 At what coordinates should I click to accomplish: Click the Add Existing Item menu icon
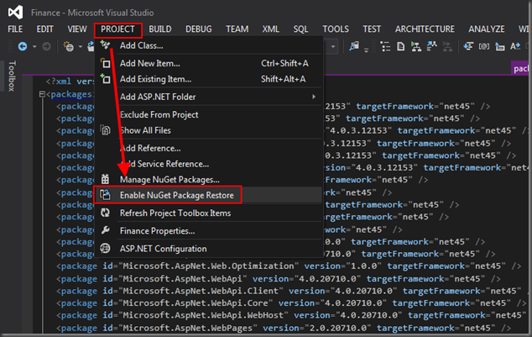(x=105, y=79)
